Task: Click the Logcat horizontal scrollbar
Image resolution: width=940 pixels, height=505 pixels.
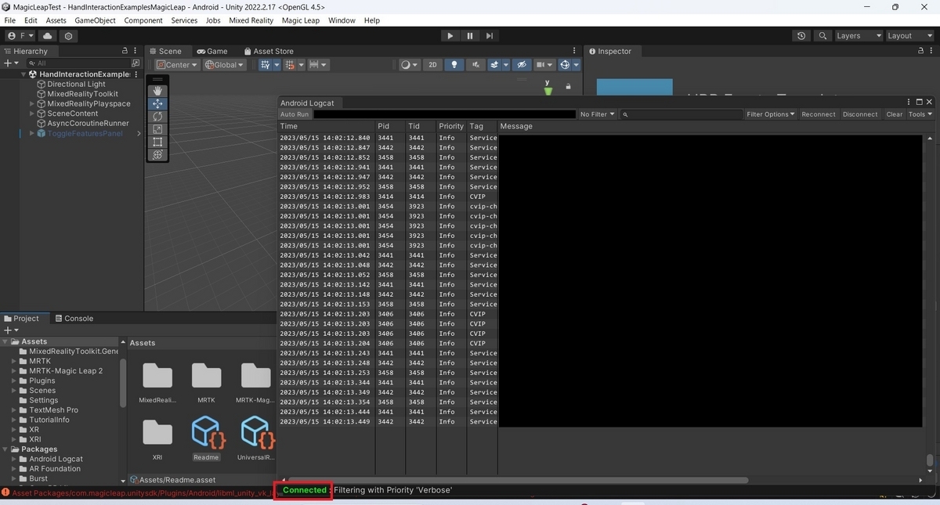Action: tap(519, 480)
